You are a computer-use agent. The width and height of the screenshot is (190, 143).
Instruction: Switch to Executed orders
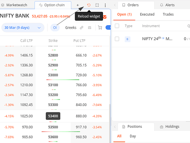click(x=147, y=14)
